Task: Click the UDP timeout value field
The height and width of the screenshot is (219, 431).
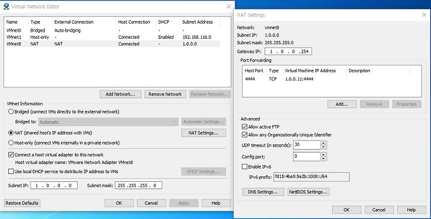Action: tap(306, 145)
